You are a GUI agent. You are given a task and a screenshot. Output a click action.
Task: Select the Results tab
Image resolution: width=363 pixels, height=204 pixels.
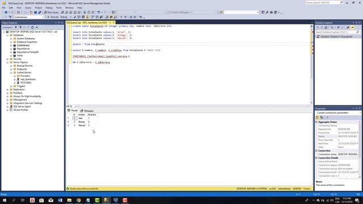[73, 110]
